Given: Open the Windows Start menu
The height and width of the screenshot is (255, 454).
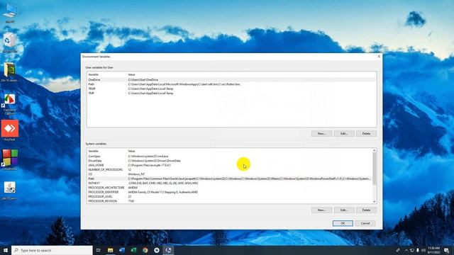Looking at the screenshot, I should point(5,250).
